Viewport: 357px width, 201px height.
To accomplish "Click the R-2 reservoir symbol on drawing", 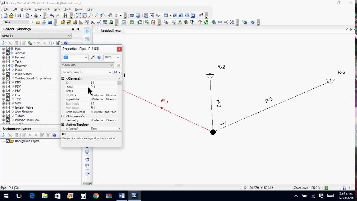I will (x=210, y=76).
